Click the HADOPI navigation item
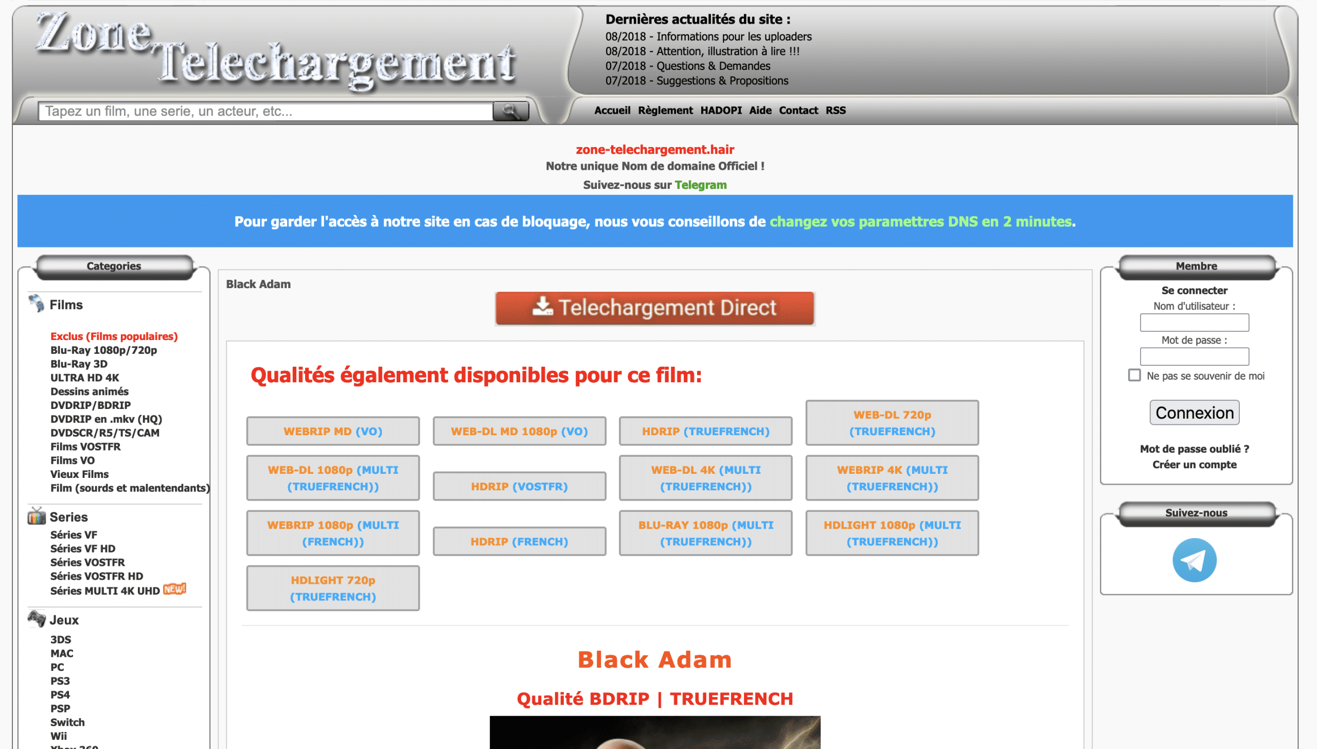 pyautogui.click(x=720, y=111)
